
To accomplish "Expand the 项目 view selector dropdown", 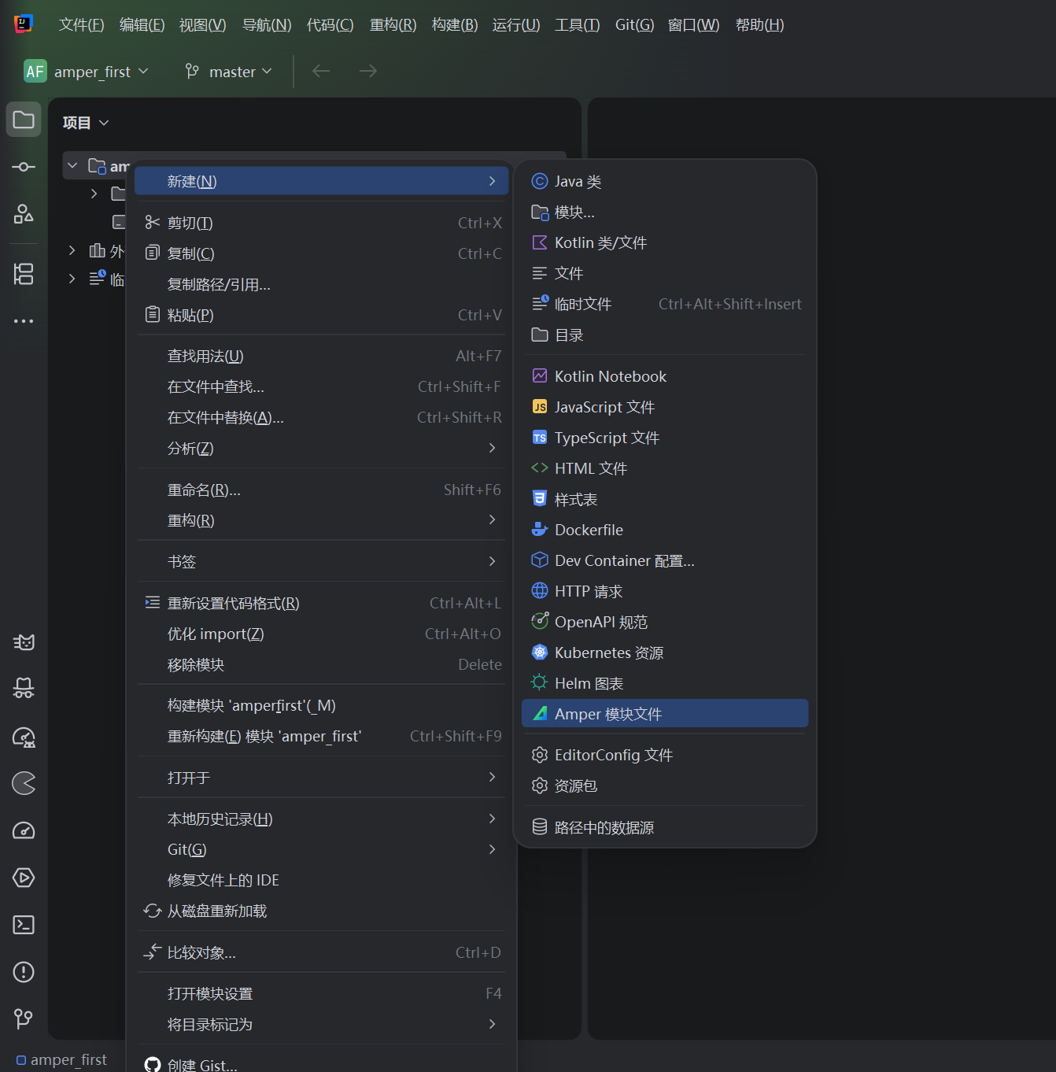I will 86,123.
